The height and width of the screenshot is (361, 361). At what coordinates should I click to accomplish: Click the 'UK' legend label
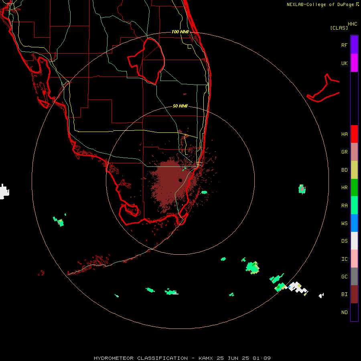344,63
